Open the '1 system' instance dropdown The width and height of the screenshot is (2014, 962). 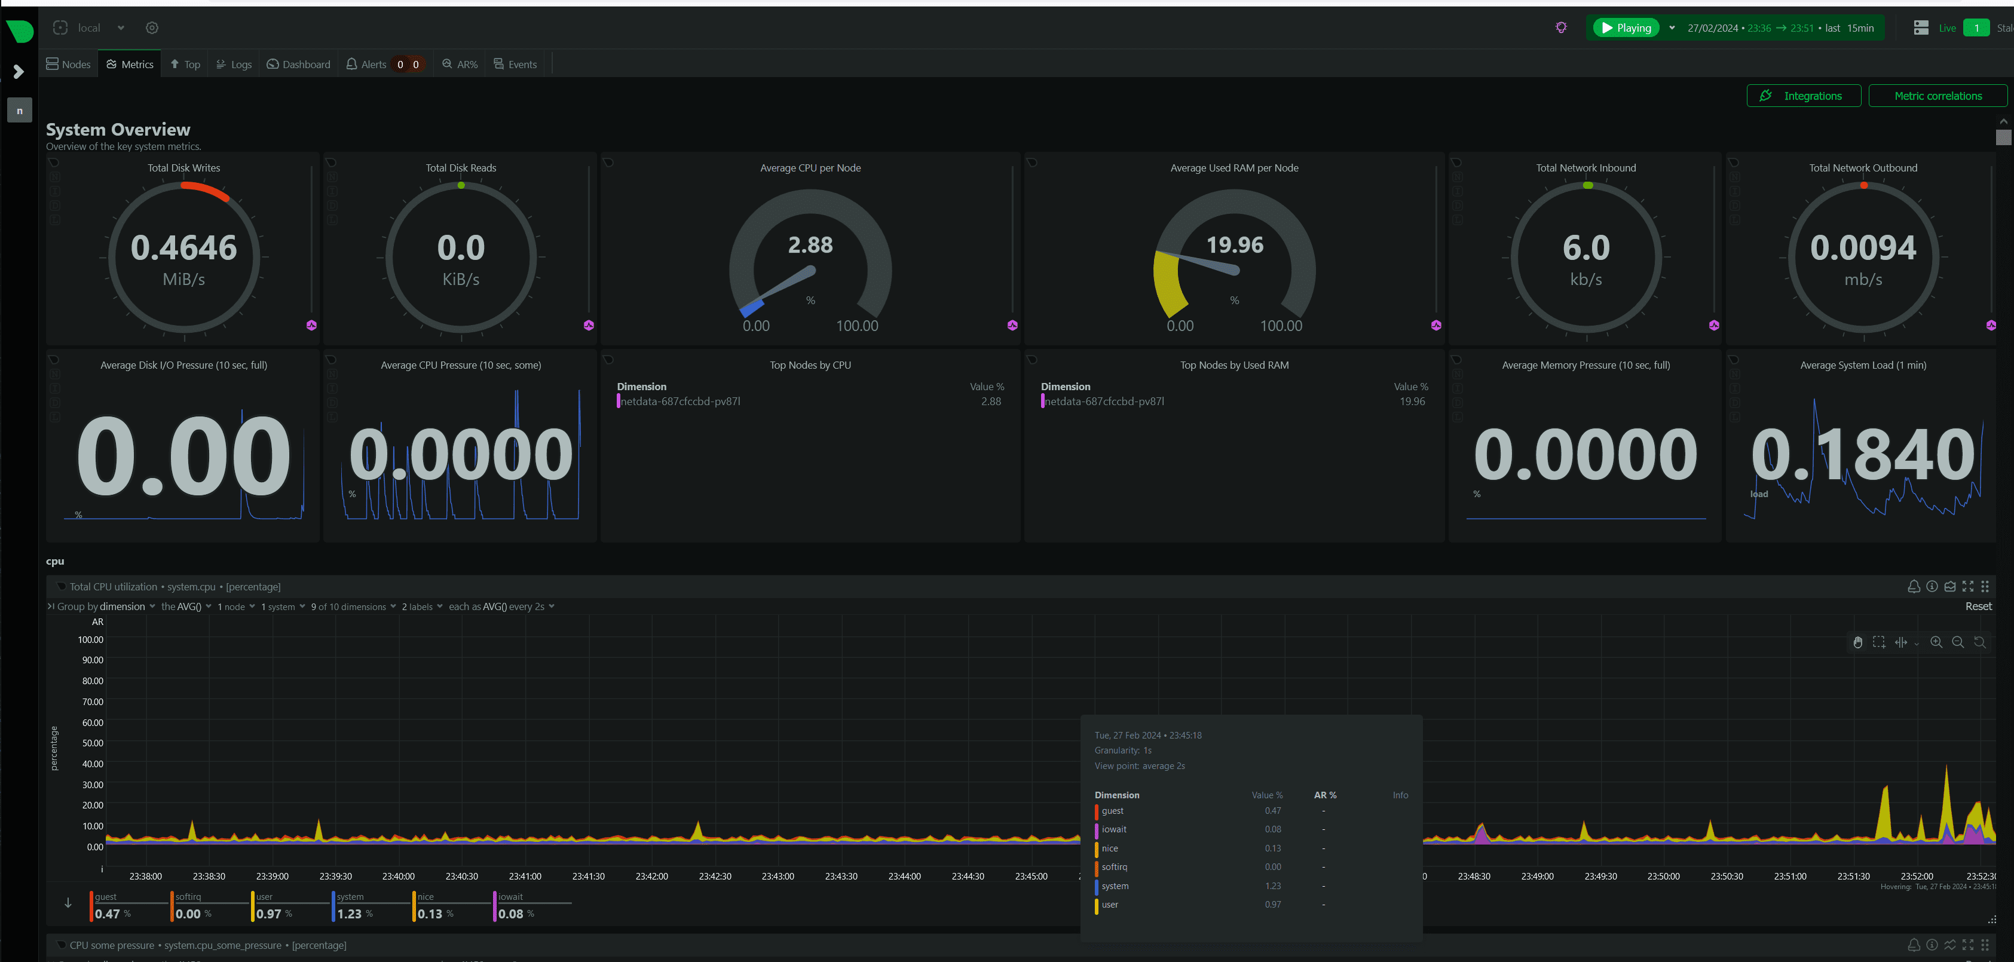click(x=283, y=606)
